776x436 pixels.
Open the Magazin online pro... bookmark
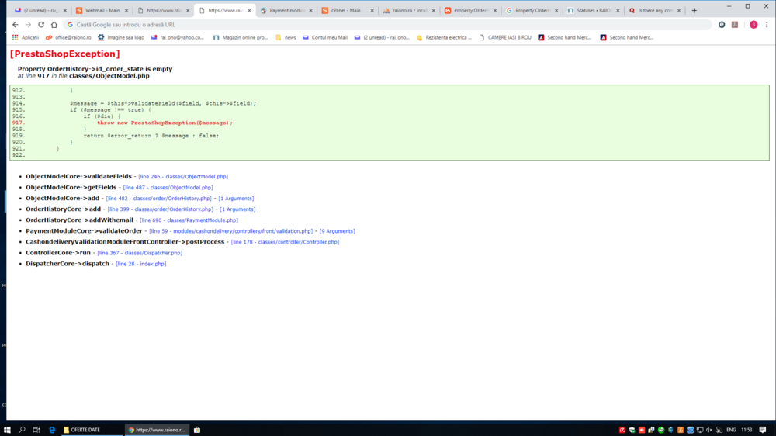pos(241,37)
